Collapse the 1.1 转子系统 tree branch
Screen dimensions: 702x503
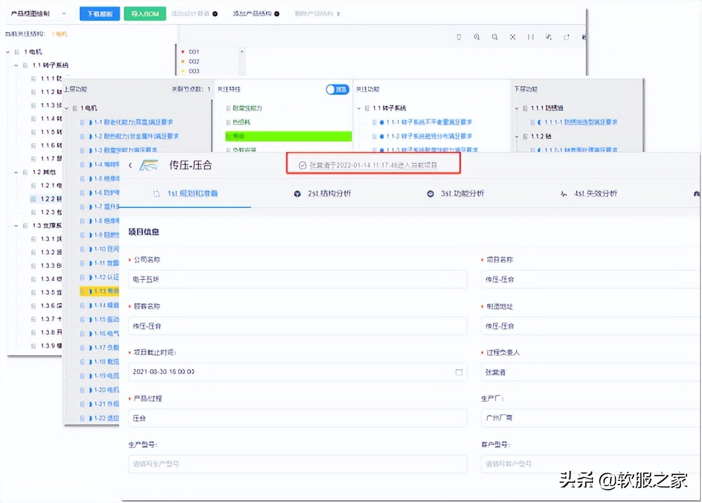15,65
